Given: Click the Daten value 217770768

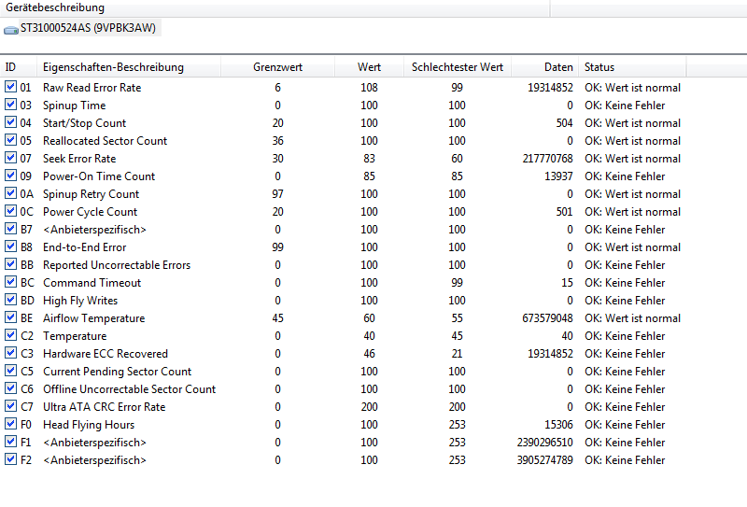Looking at the screenshot, I should click(548, 159).
